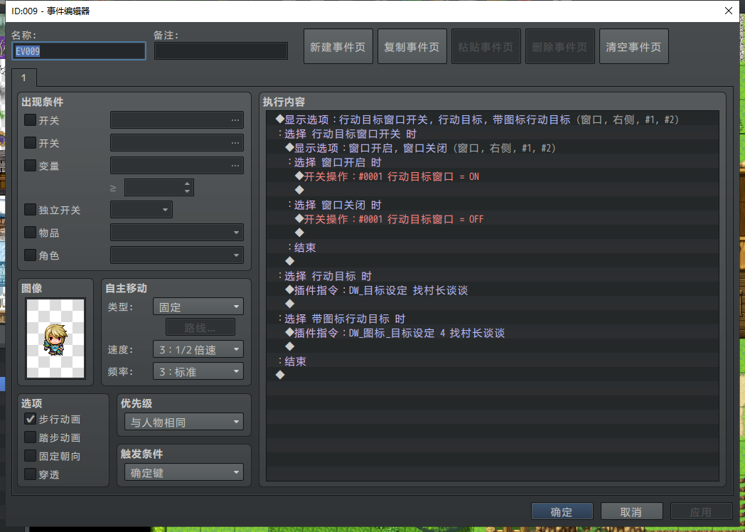Open the 频率 dropdown showing 3: 标准

[x=198, y=371]
